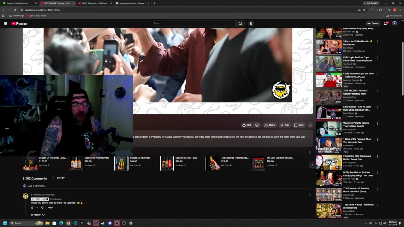Open a new Chrome tab
This screenshot has height=227, width=404.
tap(154, 3)
